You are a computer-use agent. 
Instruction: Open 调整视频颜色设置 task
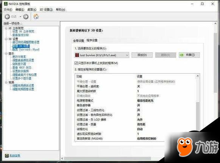point(23,86)
